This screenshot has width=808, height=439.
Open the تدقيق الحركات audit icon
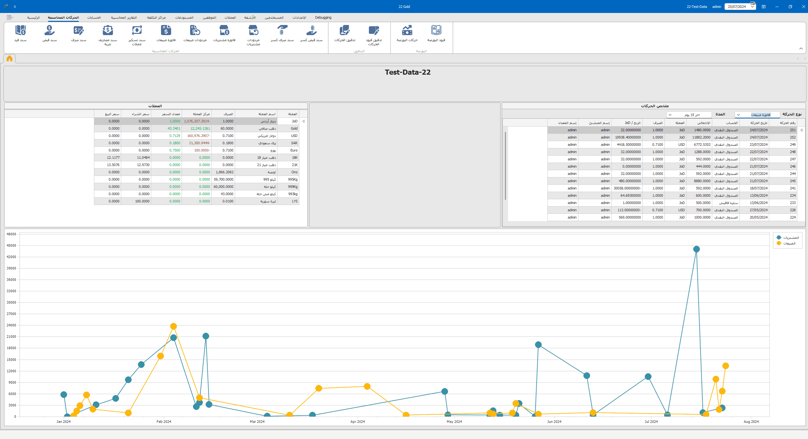click(345, 33)
